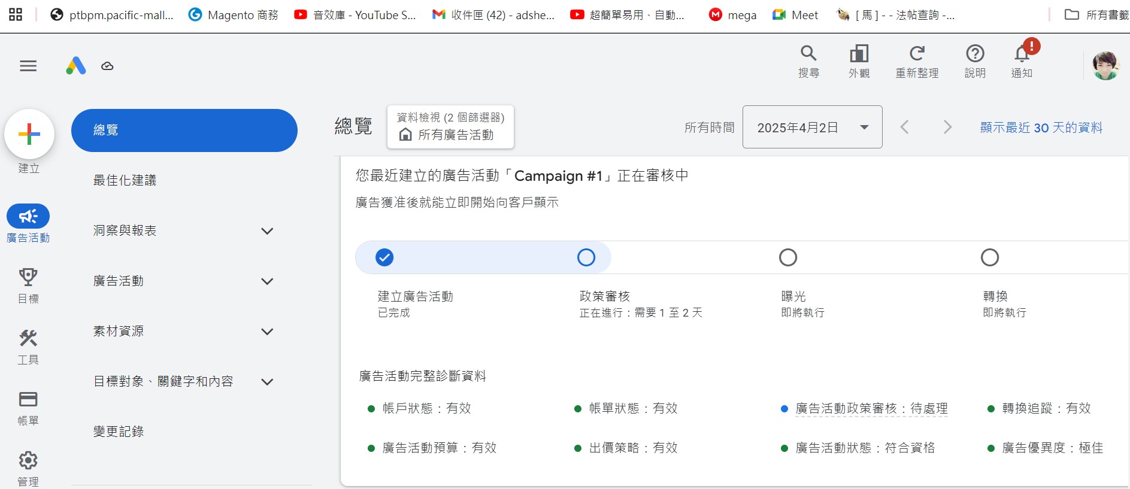Click the 廣告活動狀態：符合資格 status

coord(865,448)
